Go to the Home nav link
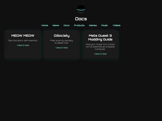This screenshot has width=162, height=121. pos(45,25)
